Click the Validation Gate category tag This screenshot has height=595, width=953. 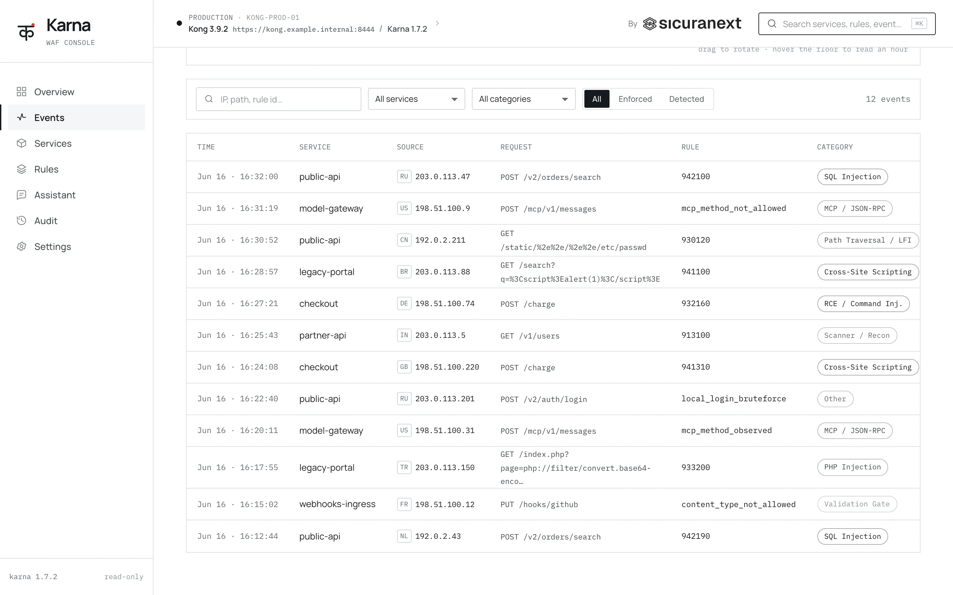click(857, 504)
